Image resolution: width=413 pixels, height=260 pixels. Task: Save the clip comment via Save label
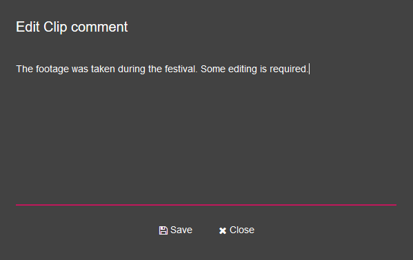click(x=181, y=230)
